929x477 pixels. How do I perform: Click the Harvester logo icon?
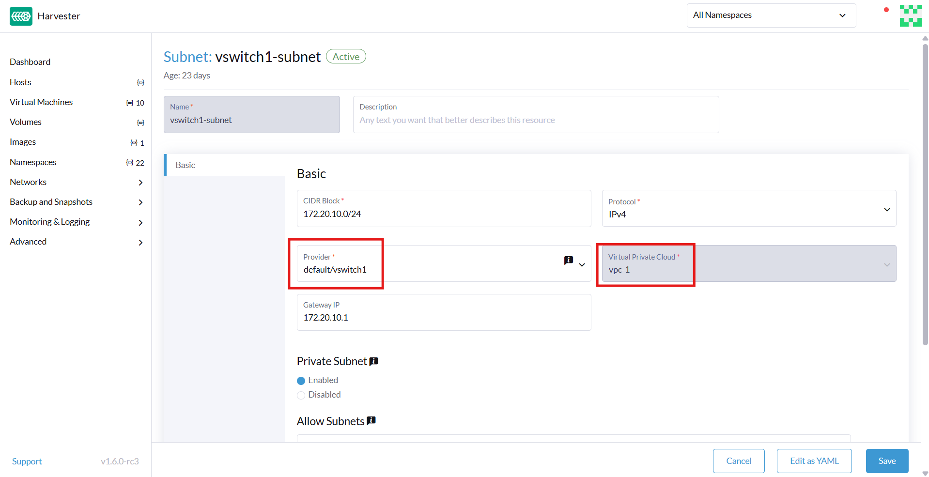click(x=21, y=16)
